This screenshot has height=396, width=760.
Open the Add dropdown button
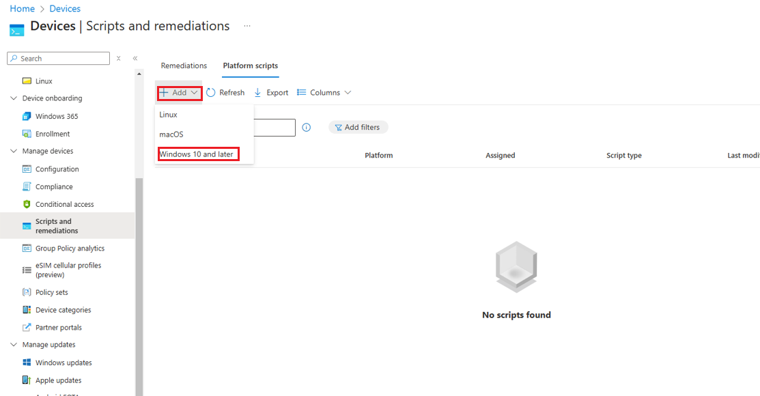[180, 93]
